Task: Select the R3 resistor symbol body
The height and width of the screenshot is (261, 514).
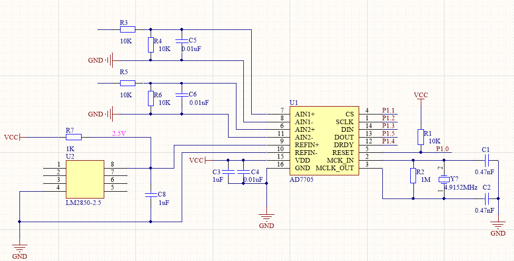Action: (127, 29)
